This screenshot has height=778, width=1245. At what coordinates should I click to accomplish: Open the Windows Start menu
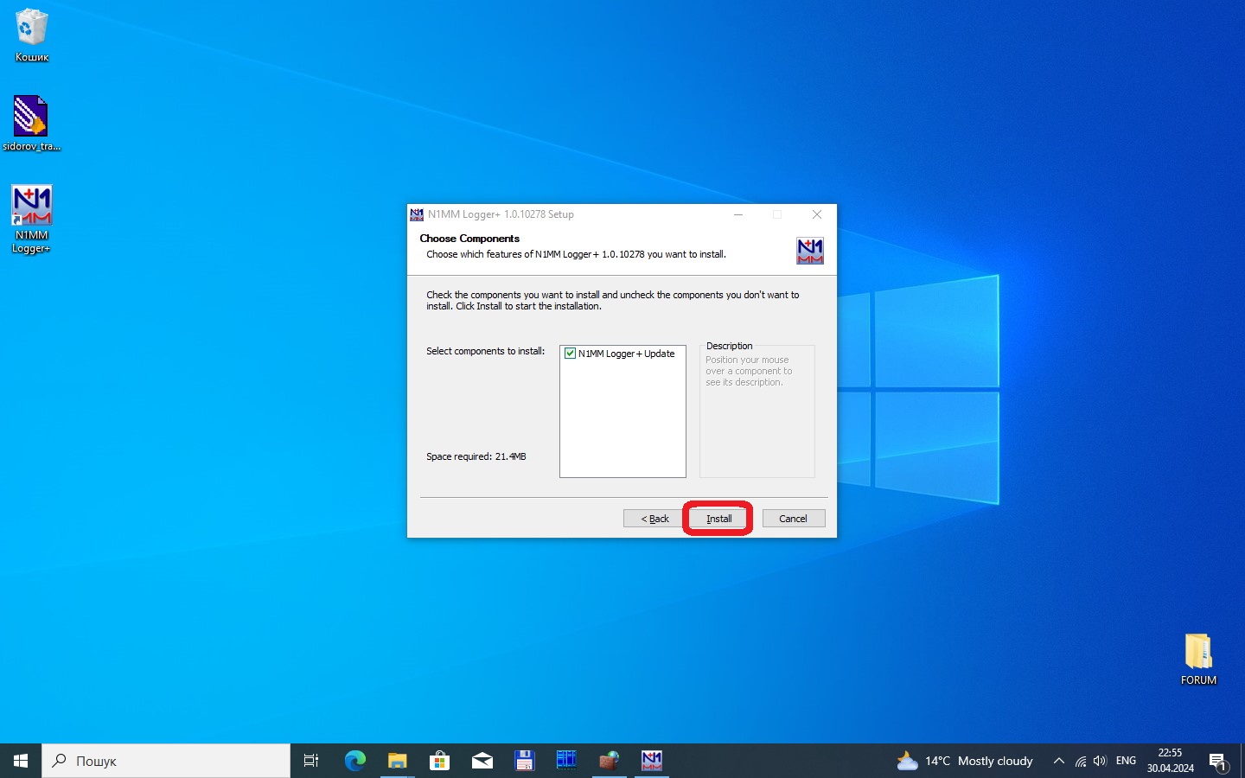tap(21, 761)
